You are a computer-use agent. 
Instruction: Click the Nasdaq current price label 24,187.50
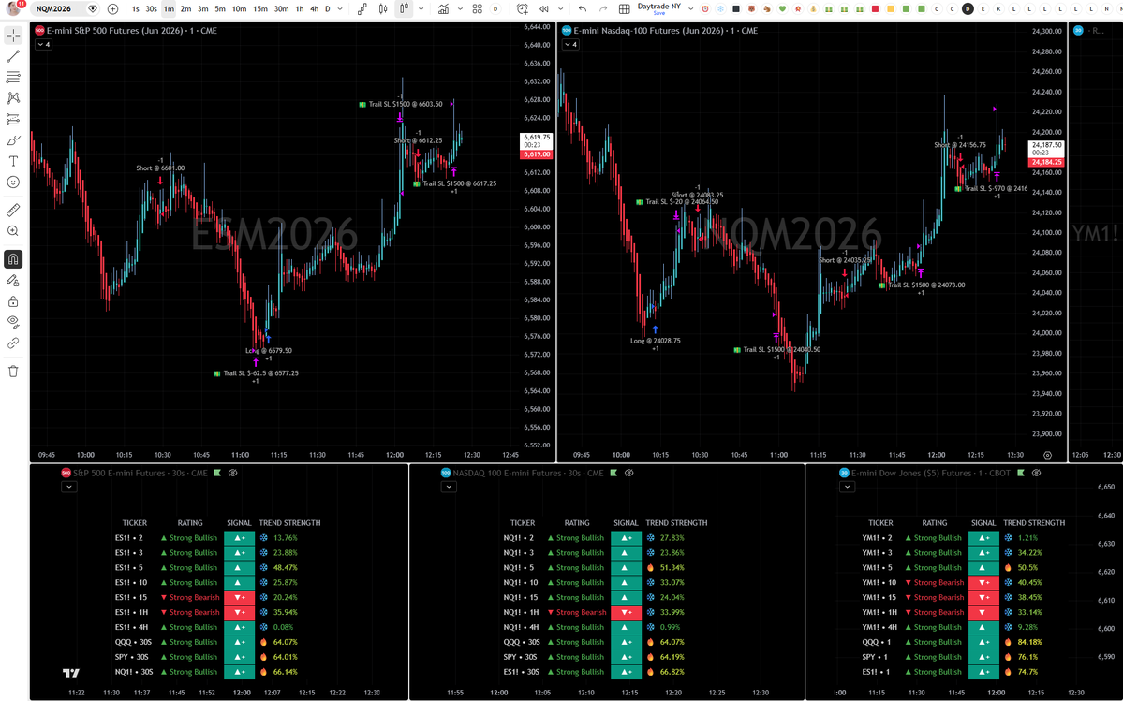tap(1046, 145)
